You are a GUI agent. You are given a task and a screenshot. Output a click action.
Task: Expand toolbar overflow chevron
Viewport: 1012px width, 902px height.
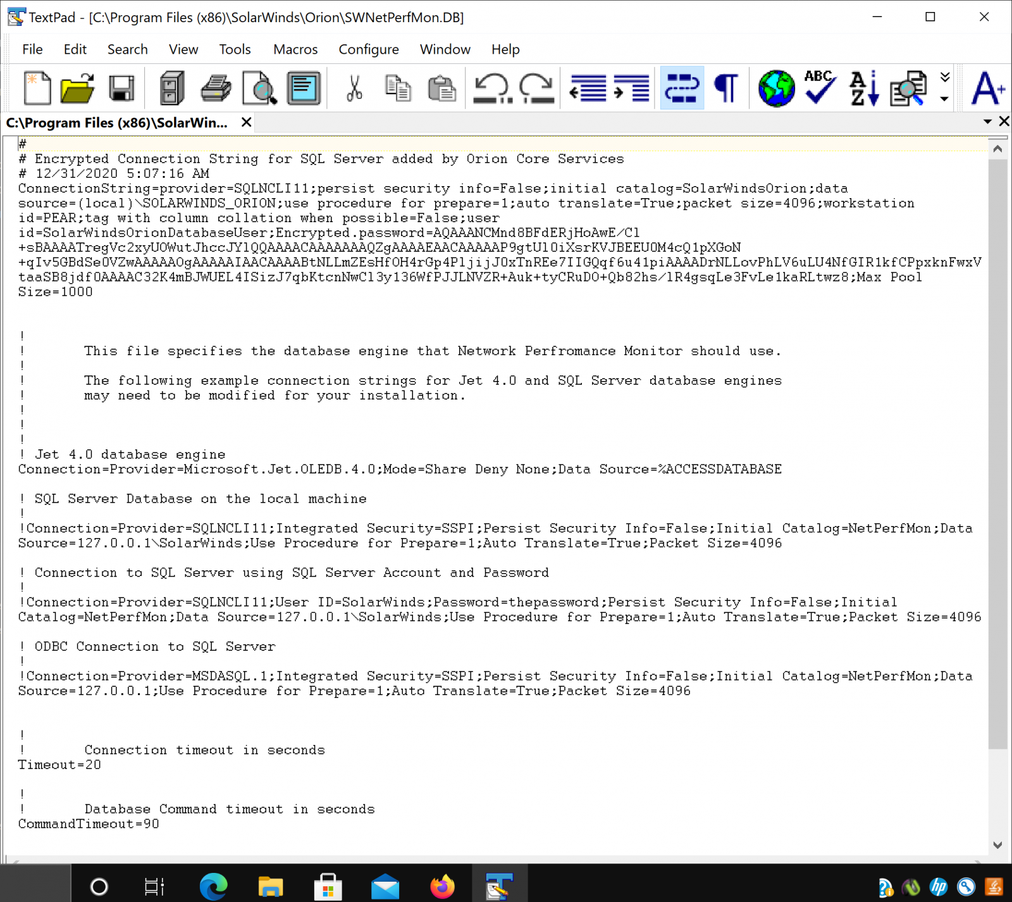(x=945, y=78)
